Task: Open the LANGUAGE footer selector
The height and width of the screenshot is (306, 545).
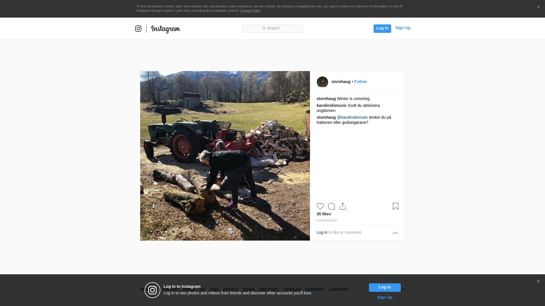Action: point(338,290)
